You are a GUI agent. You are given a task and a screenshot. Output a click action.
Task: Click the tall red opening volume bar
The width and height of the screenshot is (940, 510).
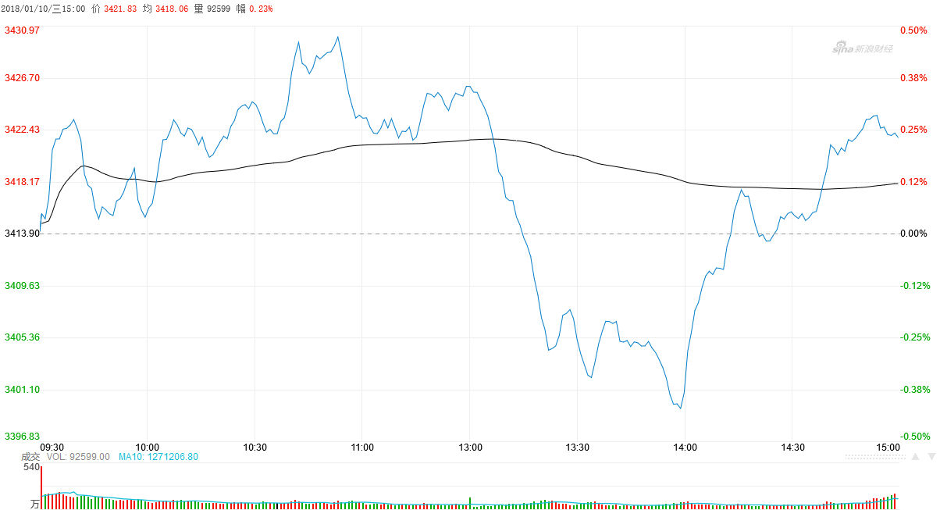41,487
